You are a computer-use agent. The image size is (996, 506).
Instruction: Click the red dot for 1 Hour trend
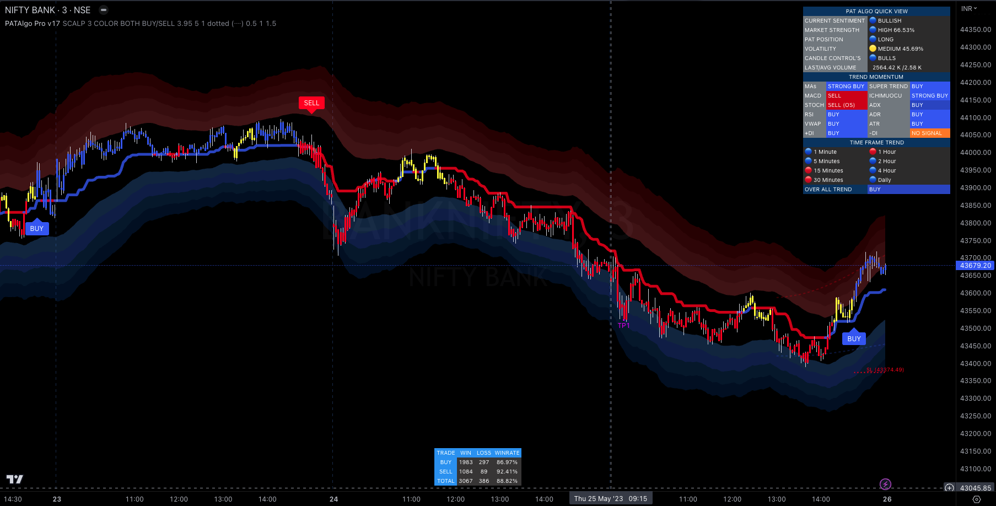coord(873,152)
